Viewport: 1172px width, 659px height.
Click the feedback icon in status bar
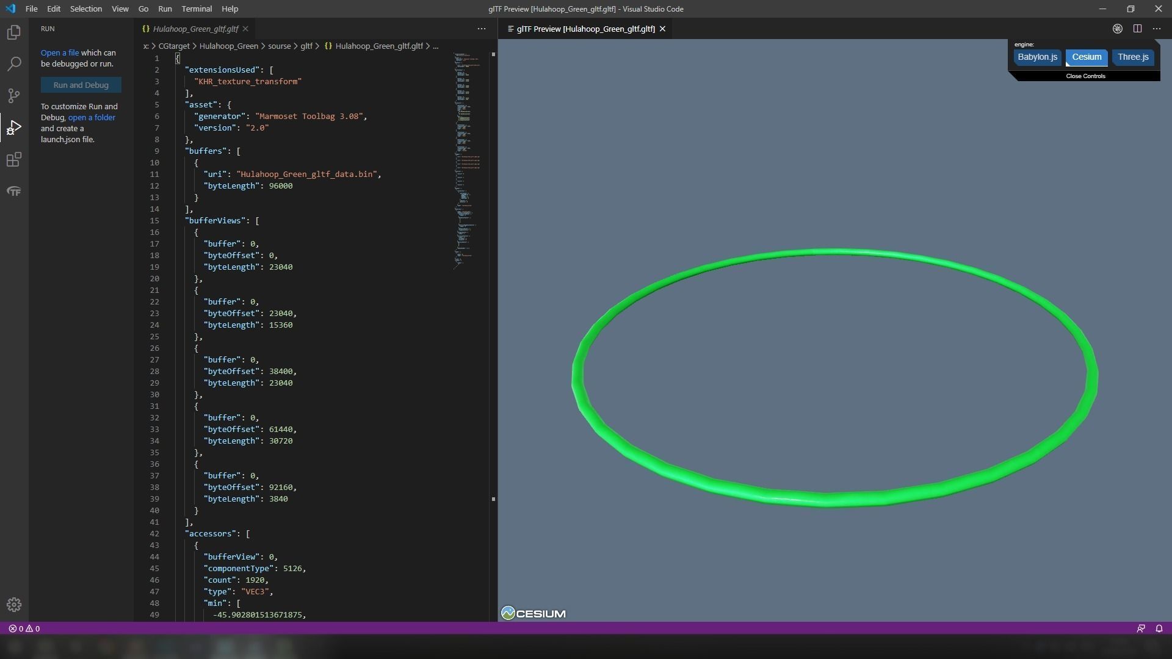point(1140,628)
